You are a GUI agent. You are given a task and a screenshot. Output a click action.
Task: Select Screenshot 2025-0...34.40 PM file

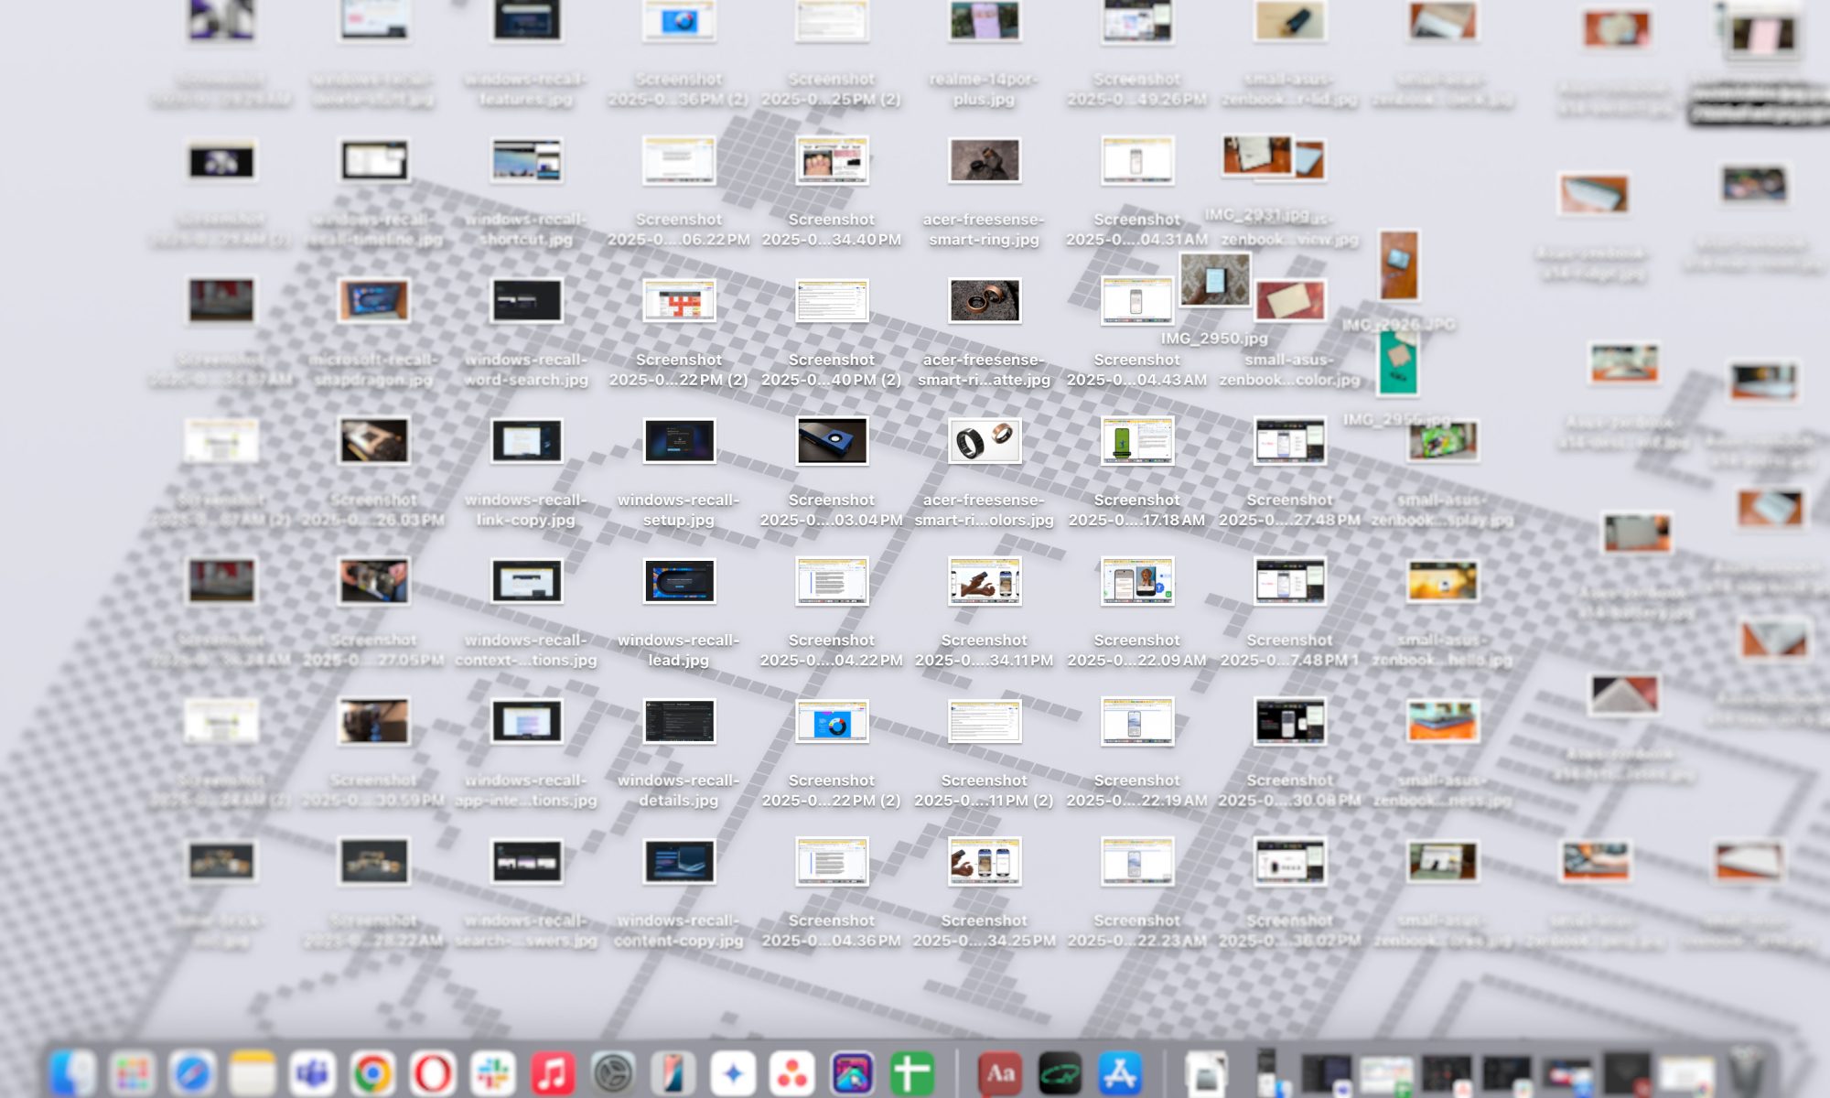[x=832, y=161]
